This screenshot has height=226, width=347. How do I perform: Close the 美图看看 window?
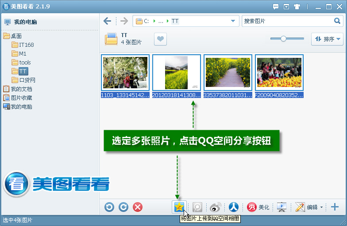pyautogui.click(x=339, y=7)
